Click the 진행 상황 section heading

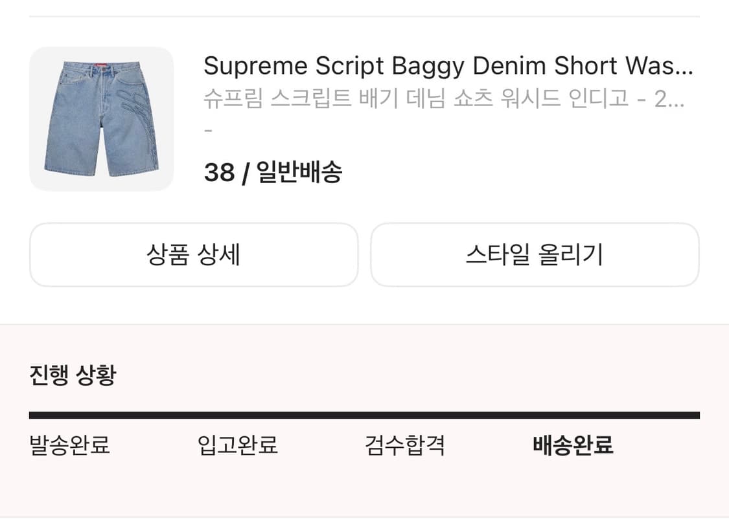click(x=73, y=375)
